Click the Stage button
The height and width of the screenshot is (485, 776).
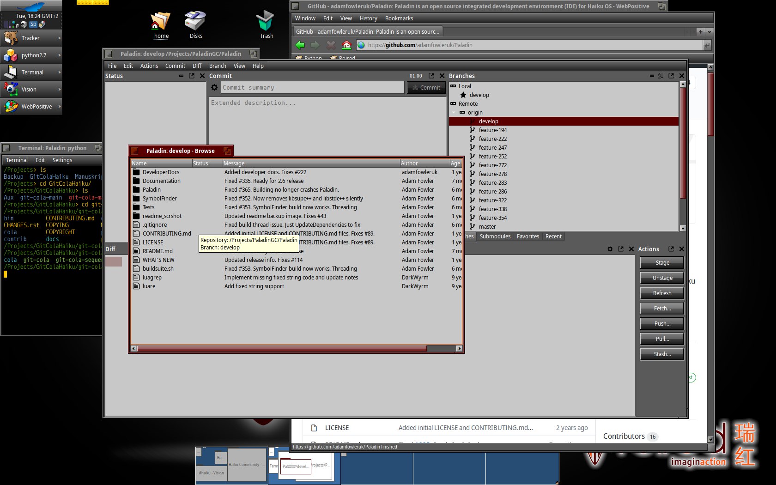662,263
